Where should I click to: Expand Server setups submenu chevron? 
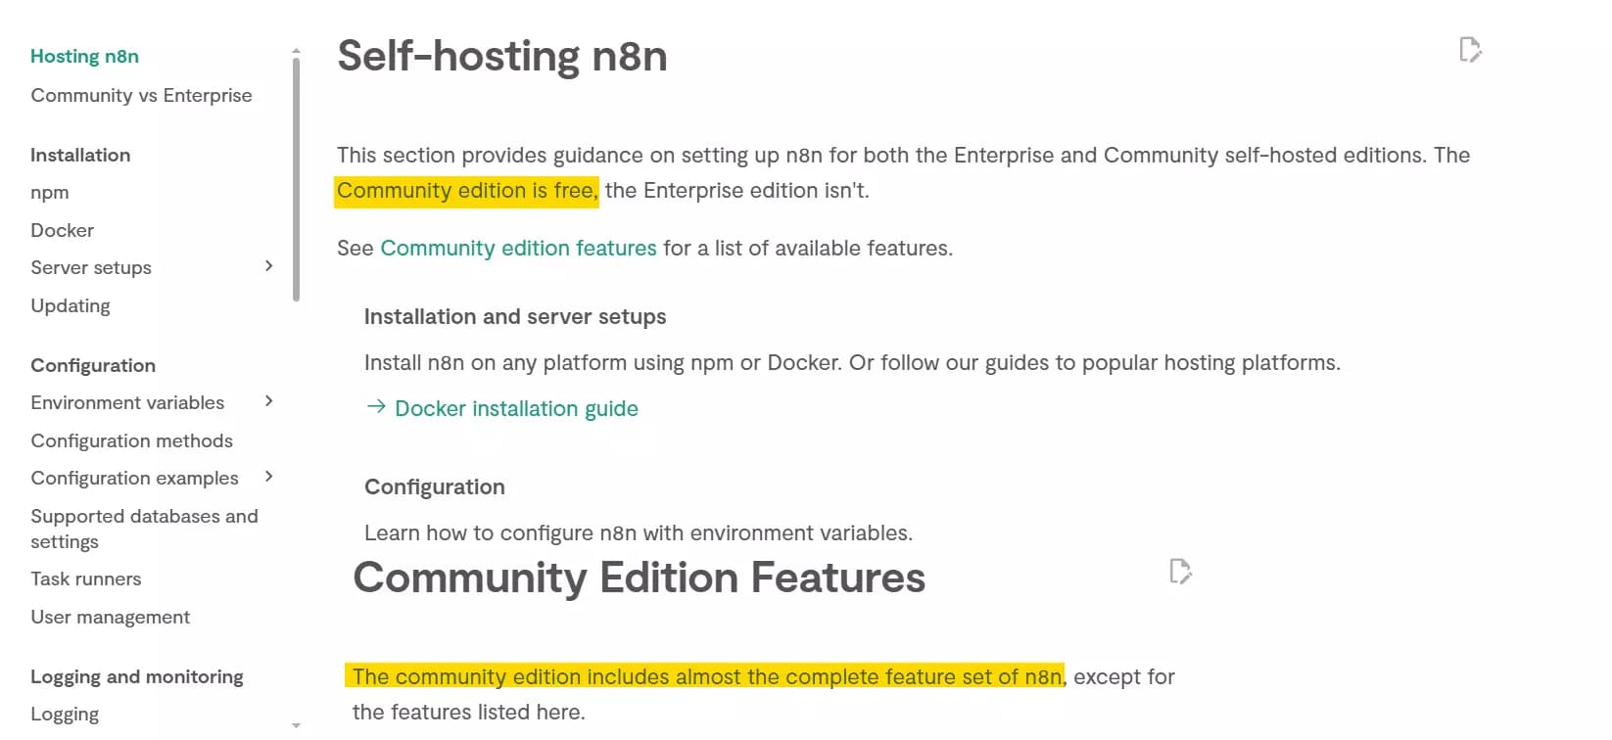pyautogui.click(x=269, y=266)
